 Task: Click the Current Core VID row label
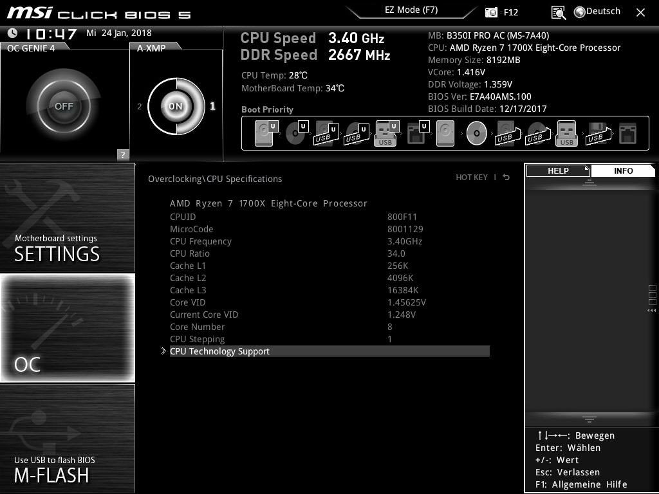(x=204, y=314)
